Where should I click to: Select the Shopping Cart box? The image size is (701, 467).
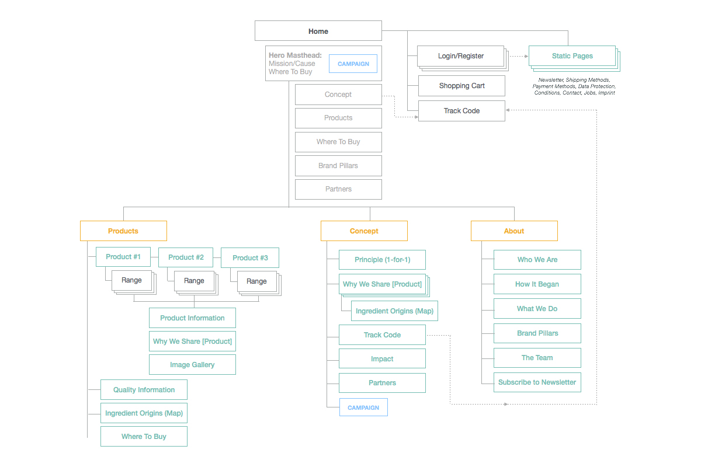[461, 86]
